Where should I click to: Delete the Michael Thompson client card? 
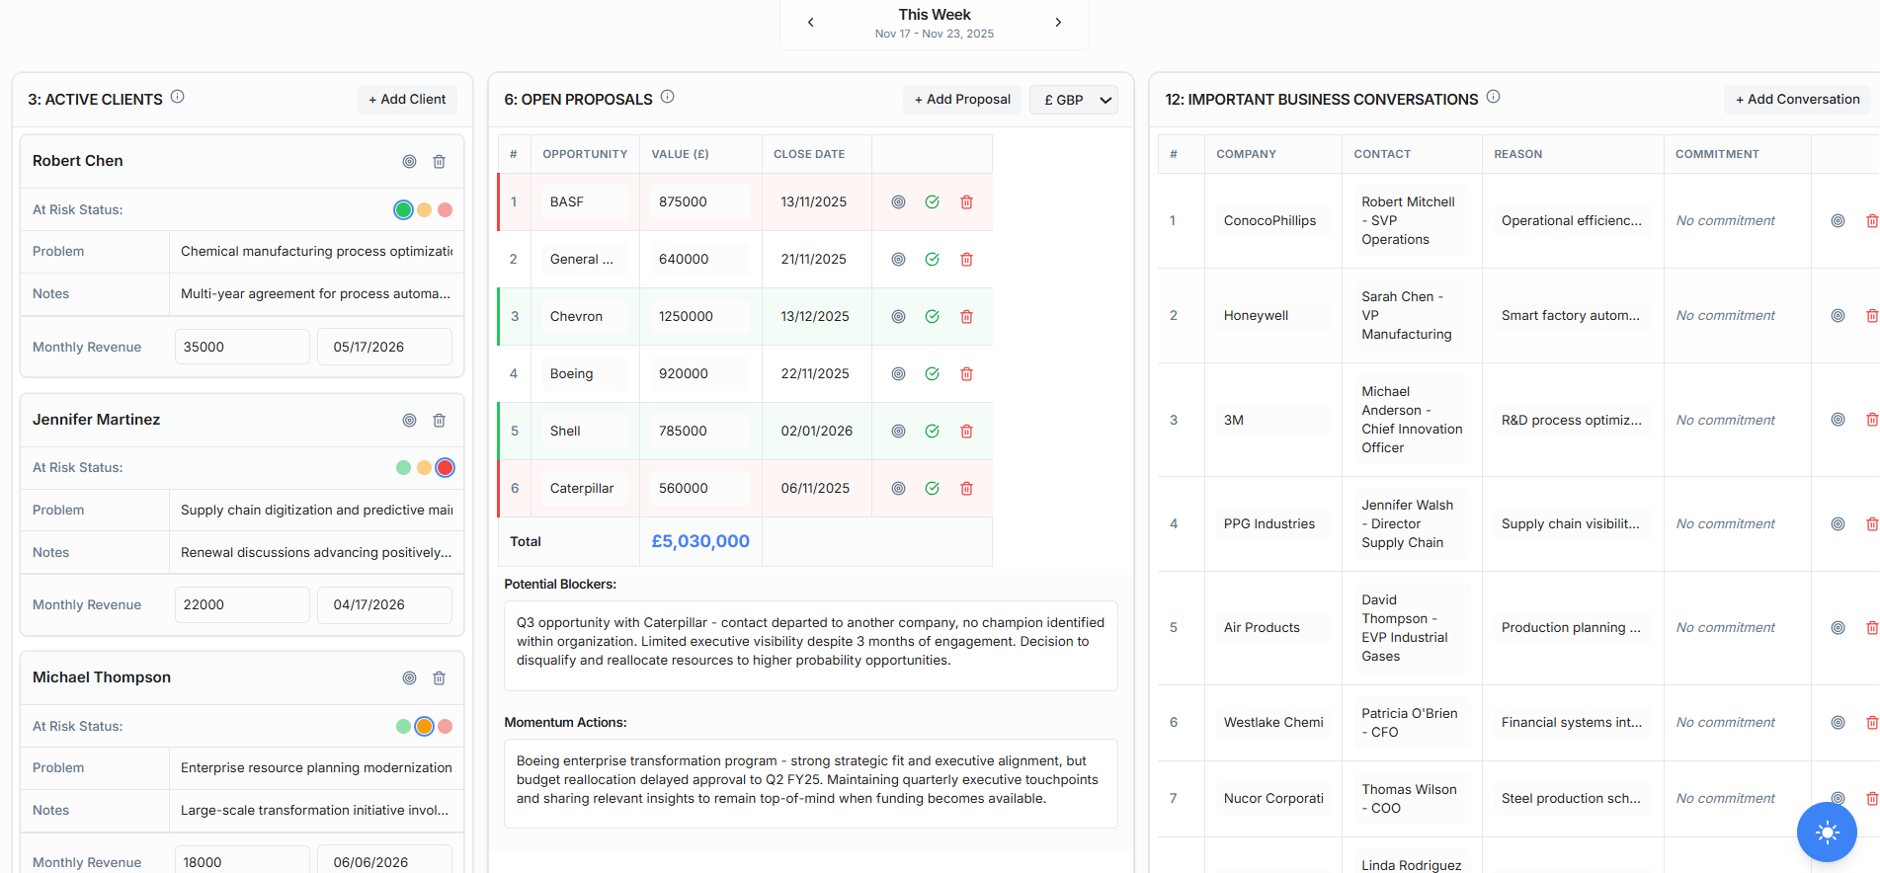click(x=440, y=678)
